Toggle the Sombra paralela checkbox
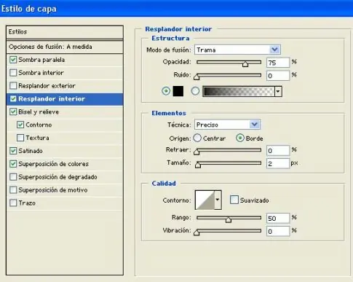This screenshot has width=353, height=282. click(13, 60)
